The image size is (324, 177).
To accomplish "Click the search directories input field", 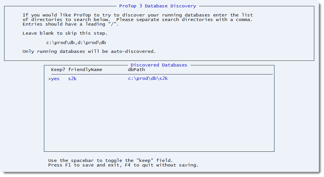I will point(76,42).
